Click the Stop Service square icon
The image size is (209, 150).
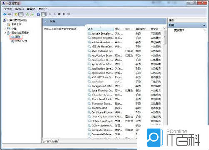[x=60, y=14]
